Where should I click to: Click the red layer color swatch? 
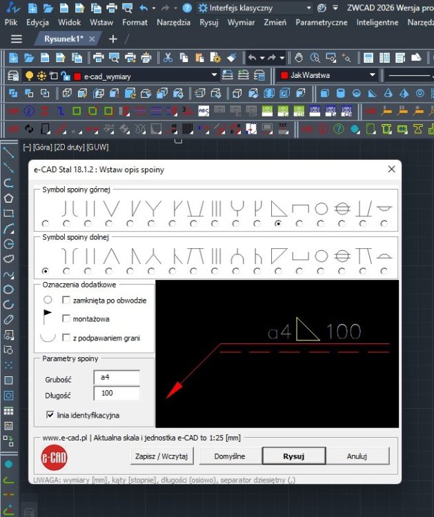pos(77,77)
